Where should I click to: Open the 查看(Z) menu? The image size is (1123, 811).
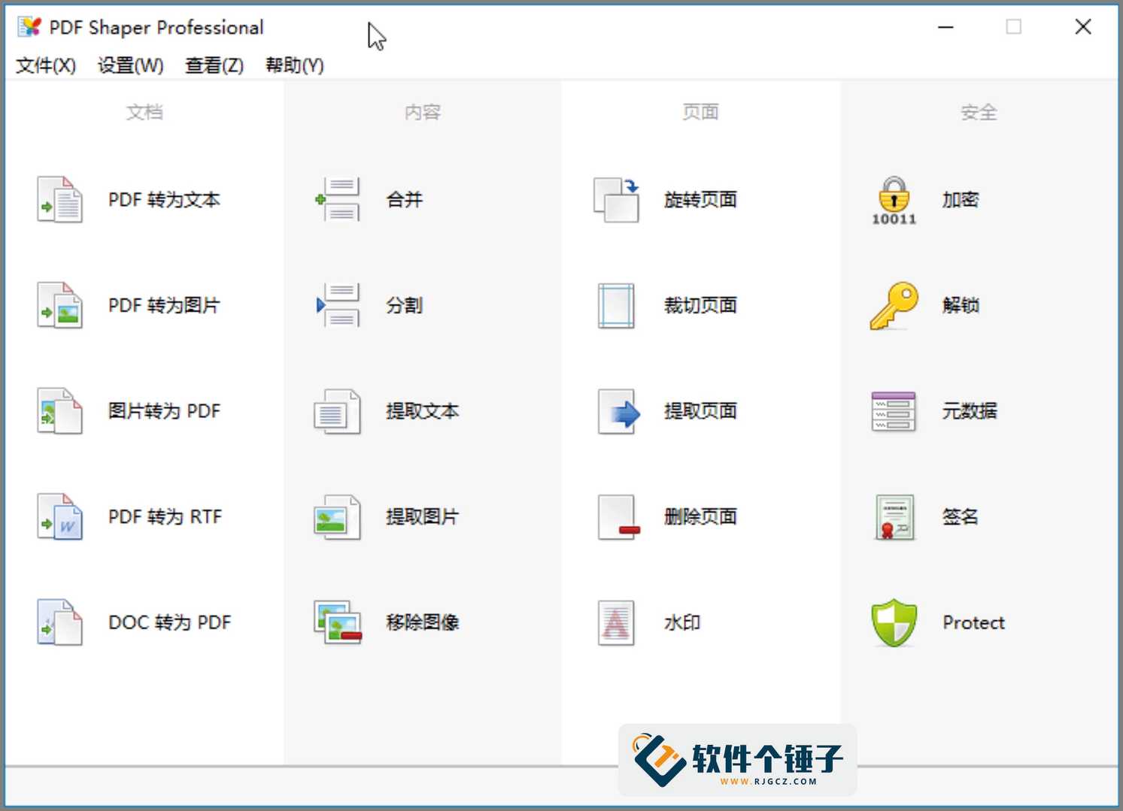tap(214, 65)
